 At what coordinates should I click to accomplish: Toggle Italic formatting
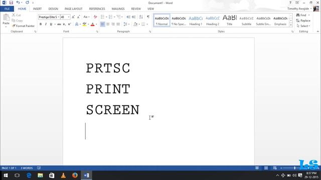tap(46, 24)
